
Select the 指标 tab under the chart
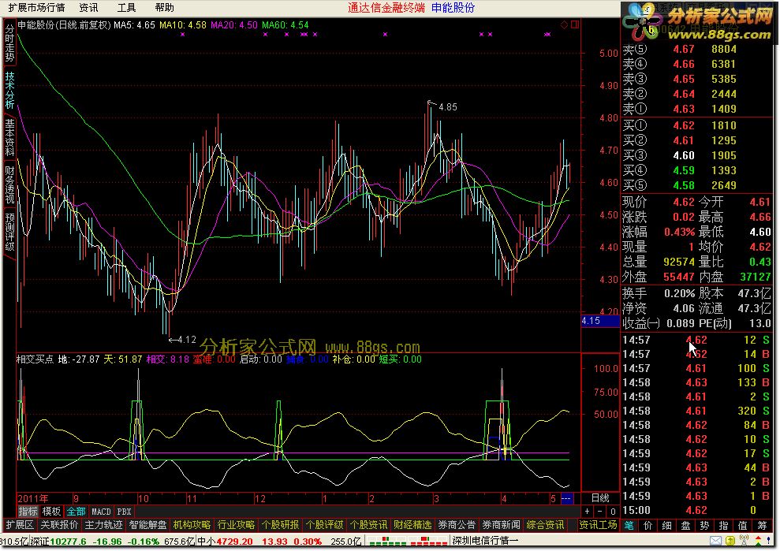pos(28,512)
